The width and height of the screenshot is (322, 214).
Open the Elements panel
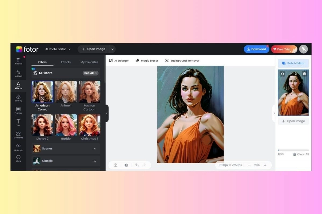(18, 135)
